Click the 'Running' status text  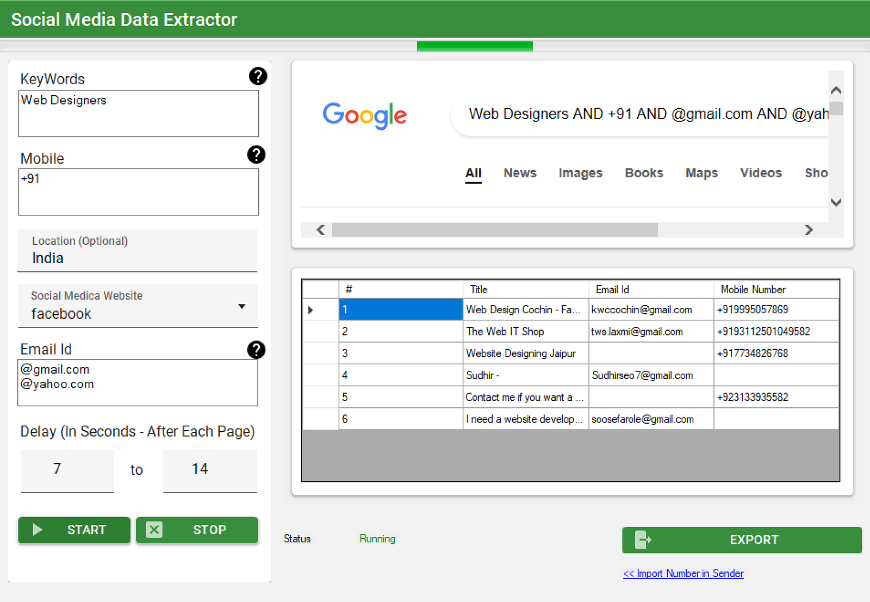tap(377, 538)
